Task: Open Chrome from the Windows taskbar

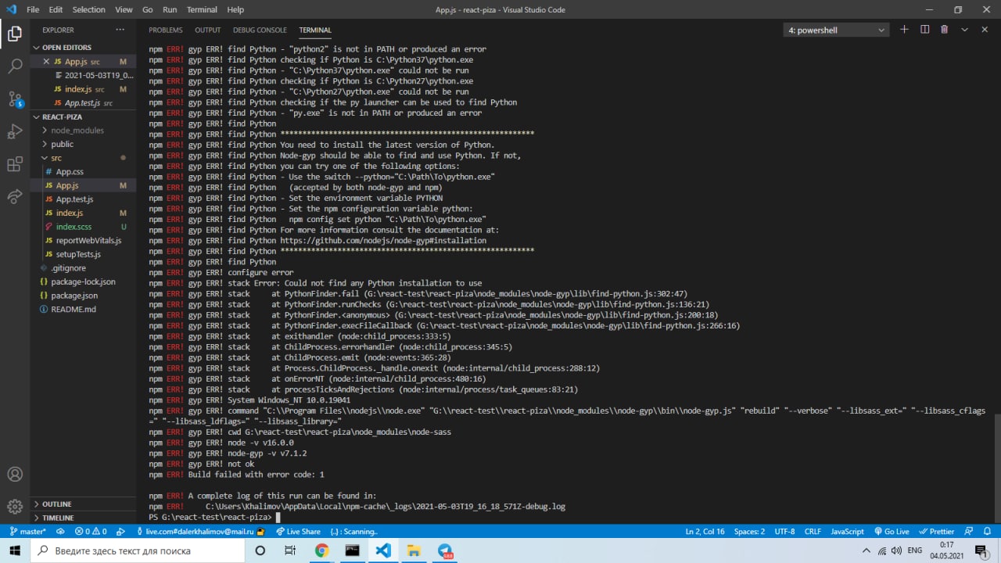Action: (321, 550)
